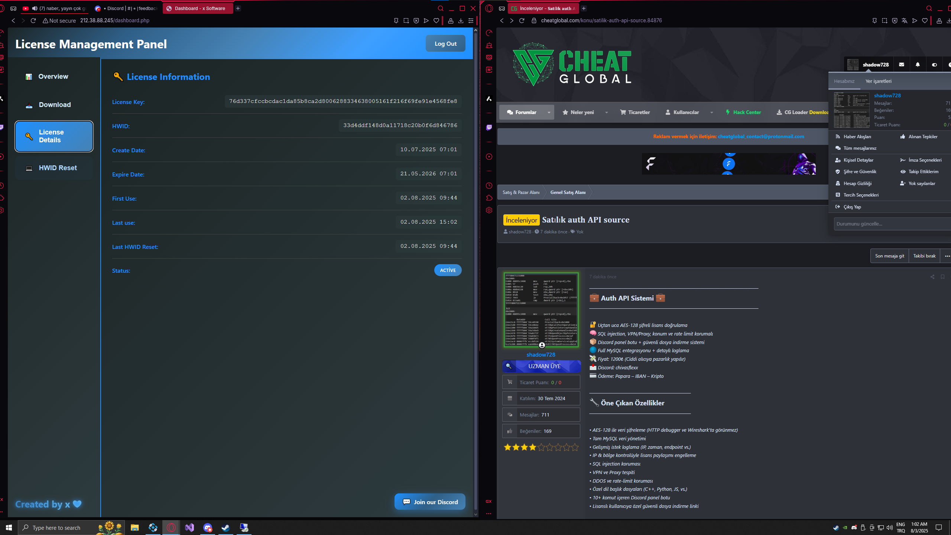The width and height of the screenshot is (951, 535).
Task: Open Steam from taskbar
Action: [225, 528]
